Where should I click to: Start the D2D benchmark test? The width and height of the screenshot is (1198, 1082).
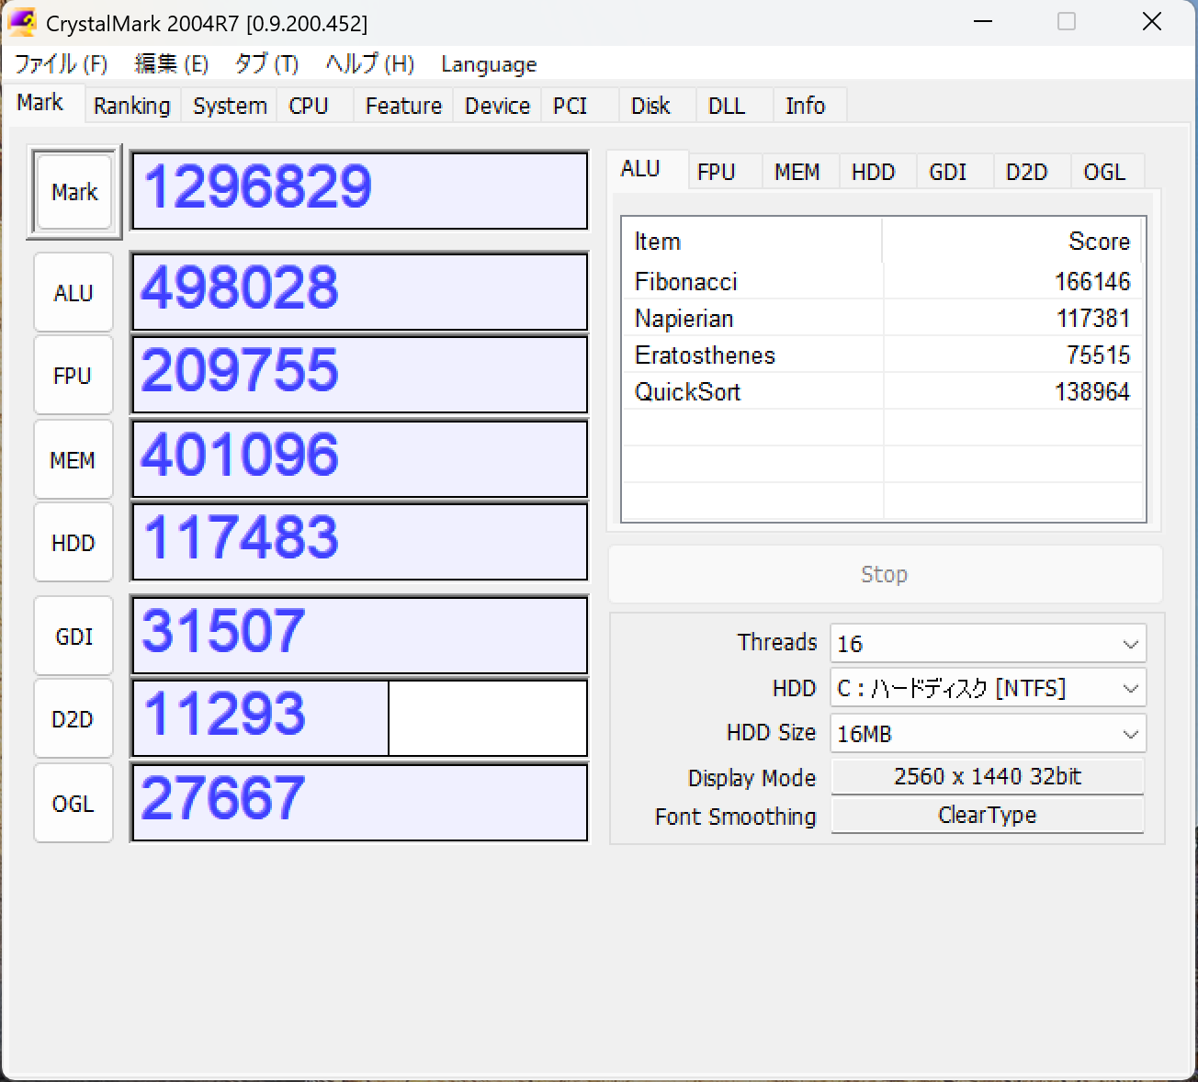[x=73, y=719]
